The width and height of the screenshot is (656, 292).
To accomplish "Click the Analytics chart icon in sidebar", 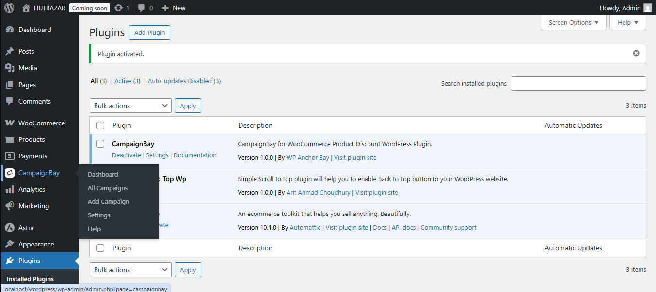I will tap(10, 189).
